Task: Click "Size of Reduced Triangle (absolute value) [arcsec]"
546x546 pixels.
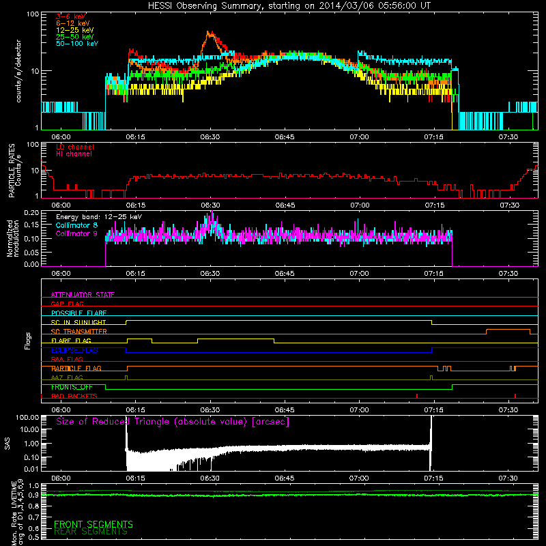Action: coord(173,422)
